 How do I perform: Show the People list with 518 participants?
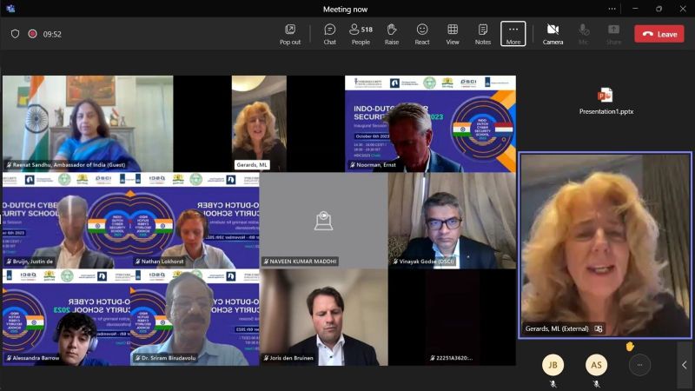[x=361, y=34]
